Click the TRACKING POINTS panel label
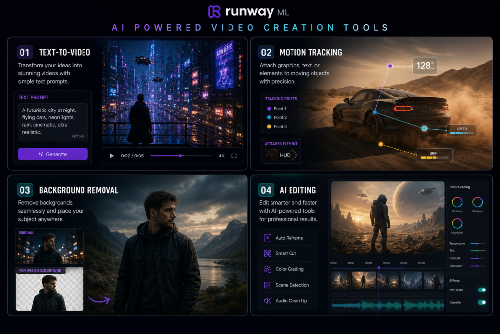The image size is (500, 334). pyautogui.click(x=281, y=99)
